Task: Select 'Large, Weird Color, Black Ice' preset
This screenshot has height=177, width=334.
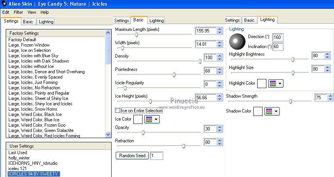Action: click(35, 114)
